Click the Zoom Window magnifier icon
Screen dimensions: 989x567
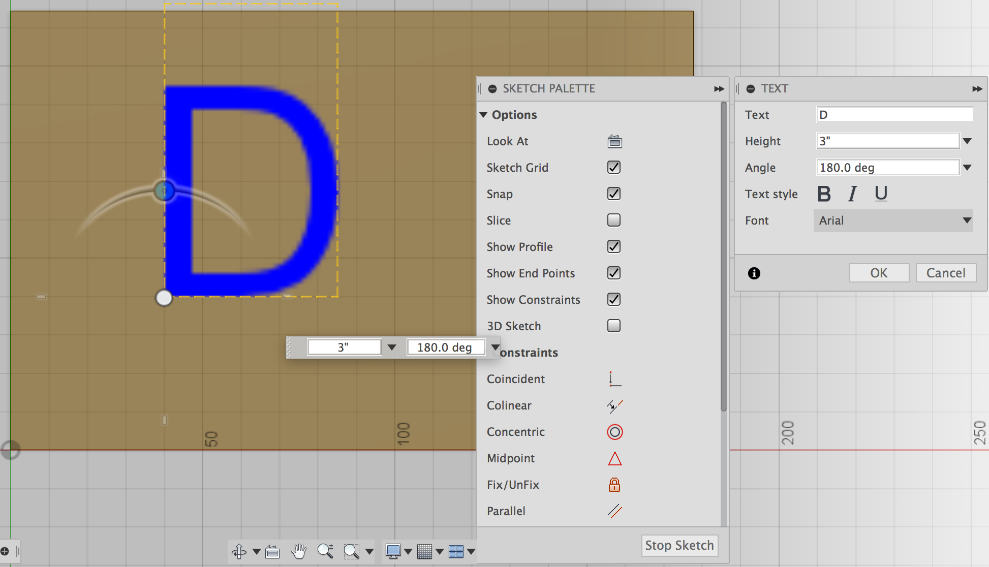[351, 551]
